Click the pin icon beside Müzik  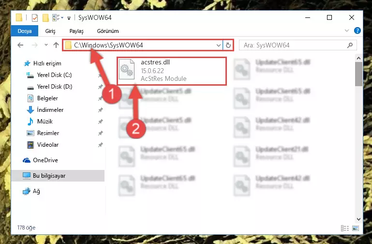click(x=100, y=122)
